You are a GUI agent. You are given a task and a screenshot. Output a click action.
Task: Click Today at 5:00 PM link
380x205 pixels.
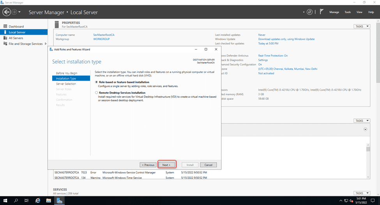(x=268, y=44)
